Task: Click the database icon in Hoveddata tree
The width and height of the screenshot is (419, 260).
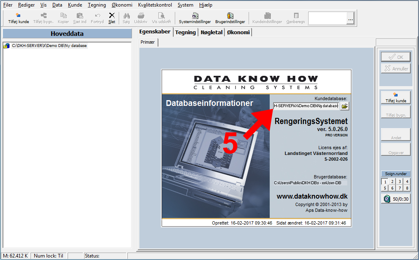Action: [7, 46]
